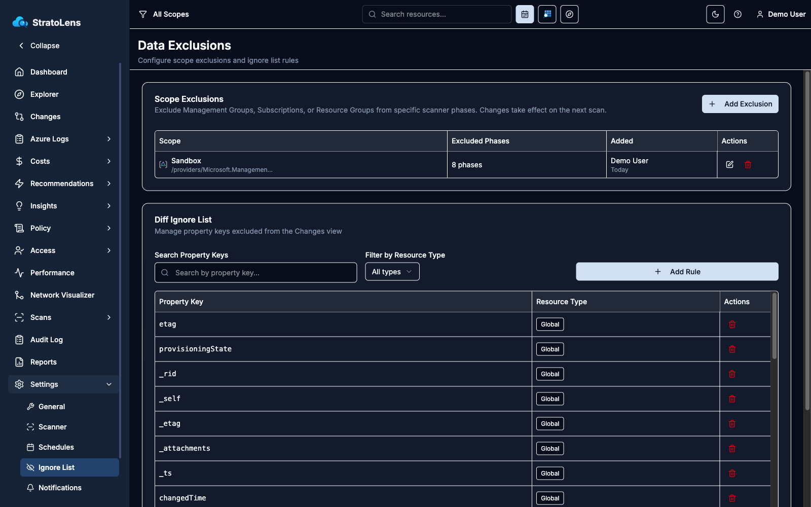Click the compass icon in the top bar
This screenshot has width=811, height=507.
(569, 14)
